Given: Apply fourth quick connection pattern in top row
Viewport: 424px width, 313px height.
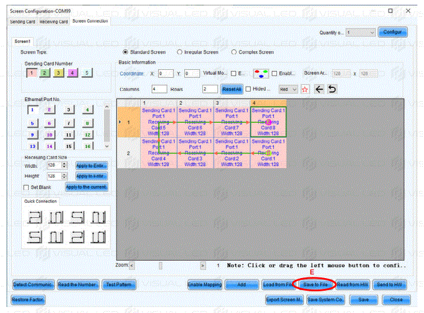Looking at the screenshot, I should point(98,217).
